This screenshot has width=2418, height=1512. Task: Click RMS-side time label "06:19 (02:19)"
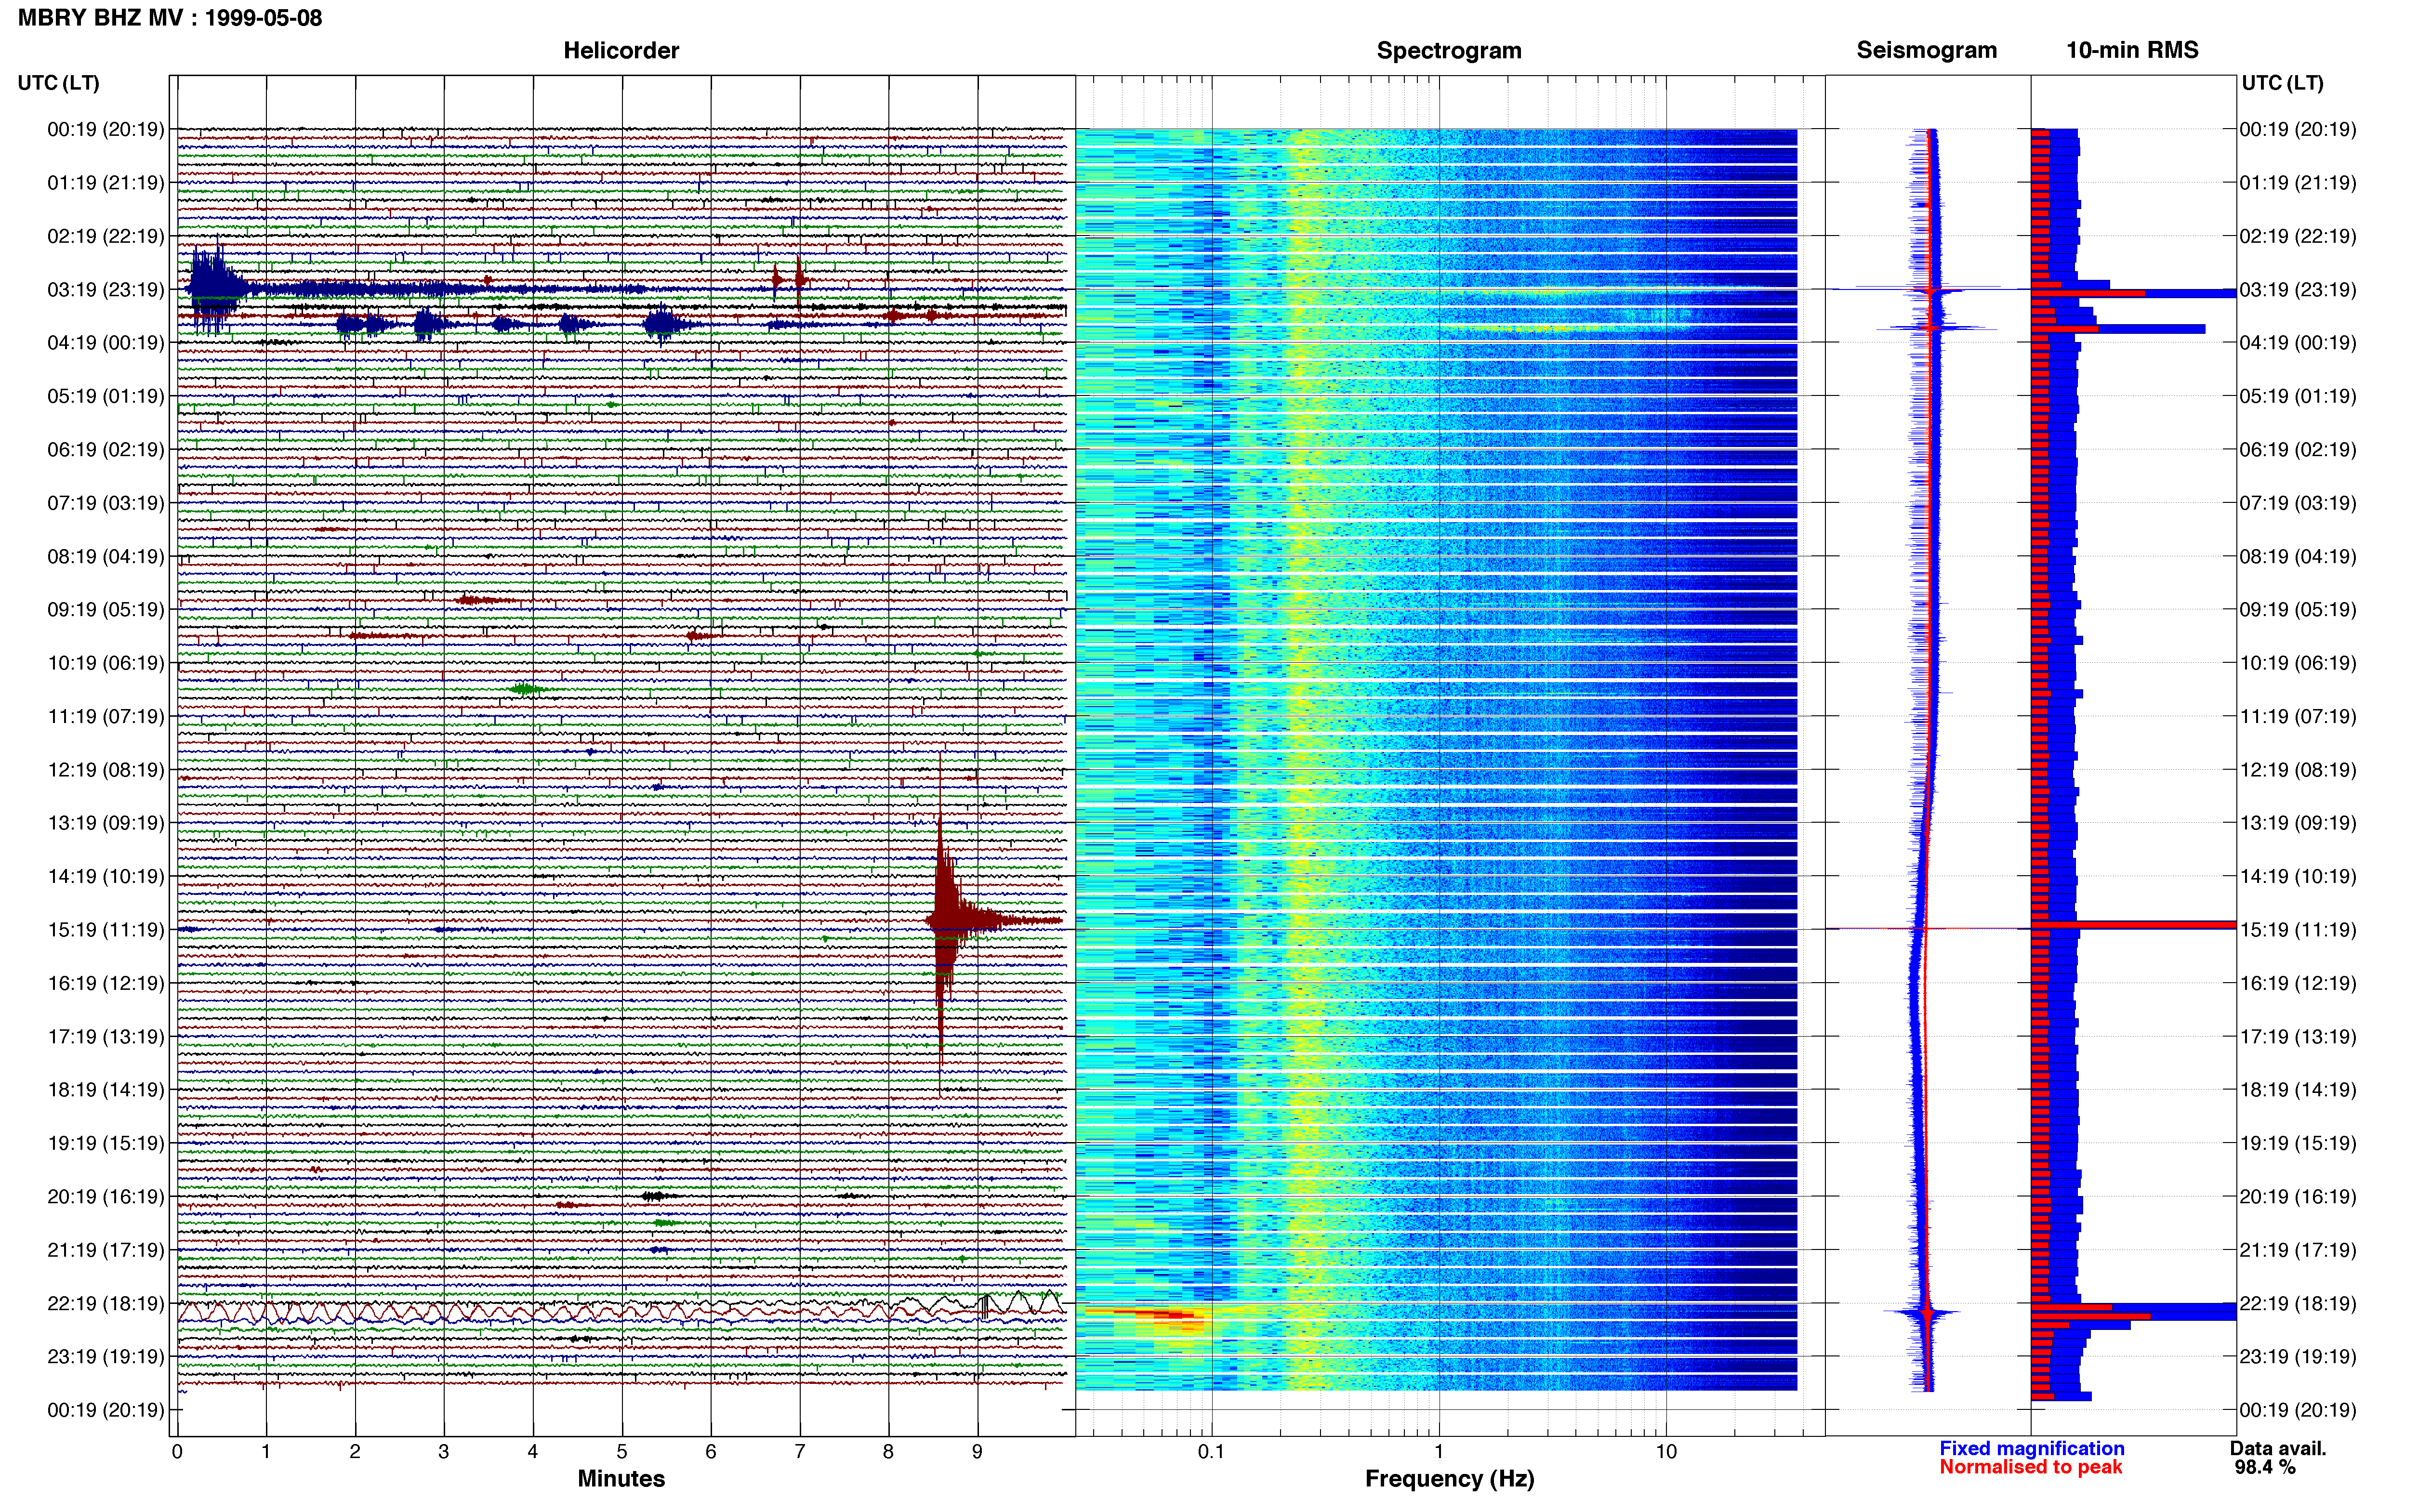(2297, 450)
